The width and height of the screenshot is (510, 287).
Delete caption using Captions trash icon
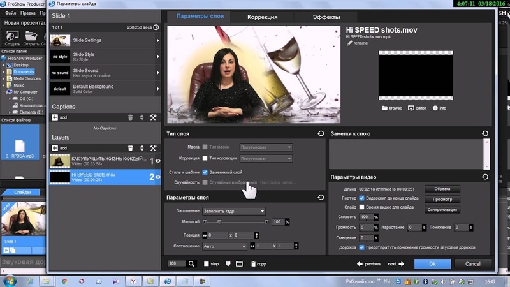click(x=131, y=117)
